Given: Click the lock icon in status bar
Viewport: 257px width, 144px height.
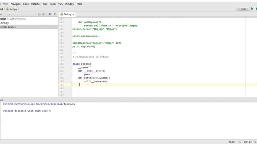Looking at the screenshot, I should tap(255, 142).
